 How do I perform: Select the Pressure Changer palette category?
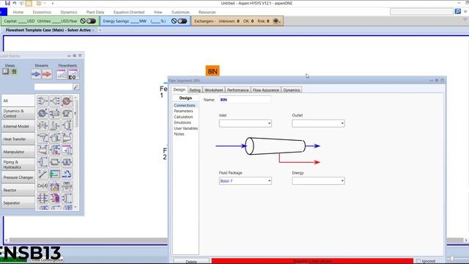18,177
